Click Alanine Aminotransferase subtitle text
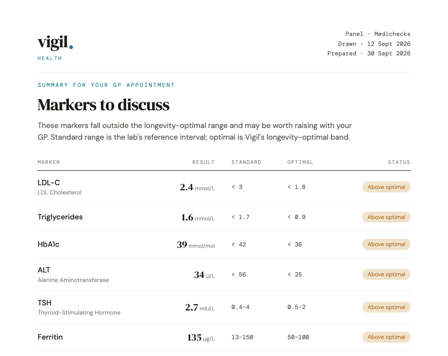This screenshot has height=356, width=448. [x=73, y=280]
